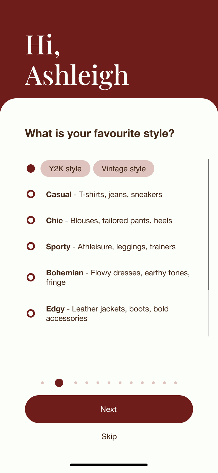This screenshot has width=218, height=473.
Task: Tap the Vintage style chip
Action: tap(123, 168)
